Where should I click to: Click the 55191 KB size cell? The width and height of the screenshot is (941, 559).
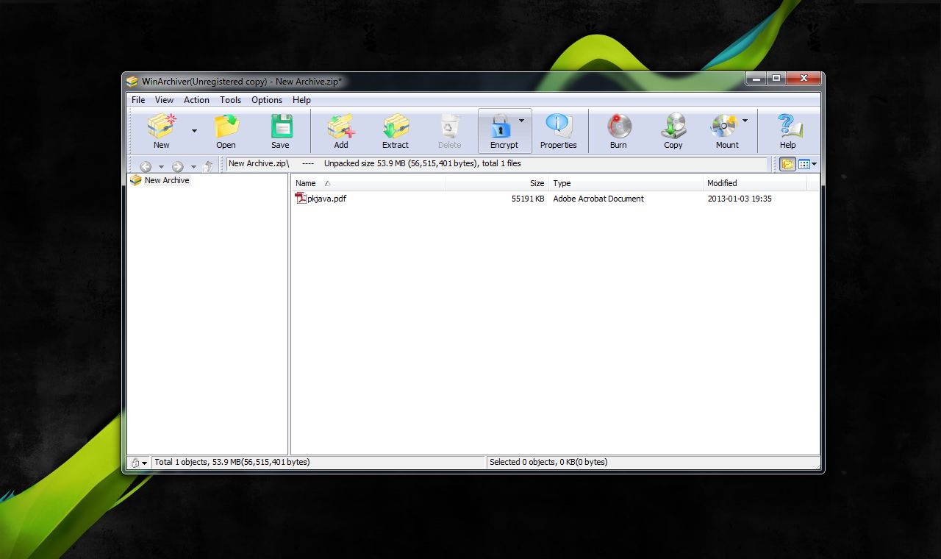click(528, 199)
